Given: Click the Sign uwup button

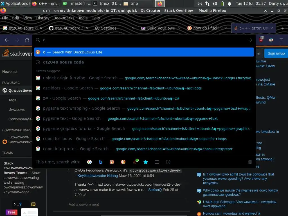Looking at the screenshot, I should coord(276,53).
